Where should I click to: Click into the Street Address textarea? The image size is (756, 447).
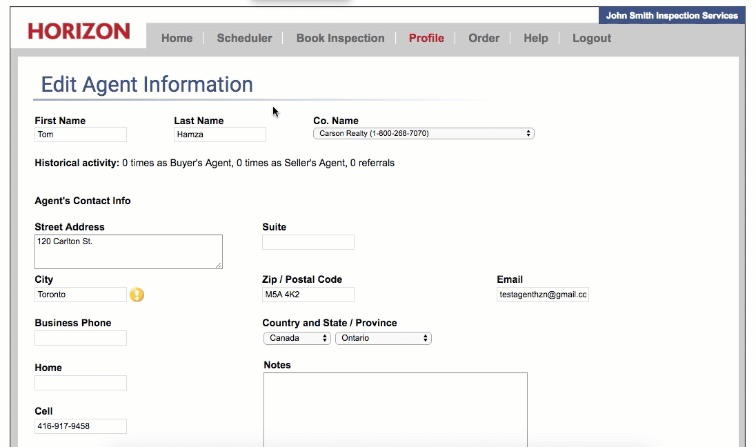tap(129, 252)
